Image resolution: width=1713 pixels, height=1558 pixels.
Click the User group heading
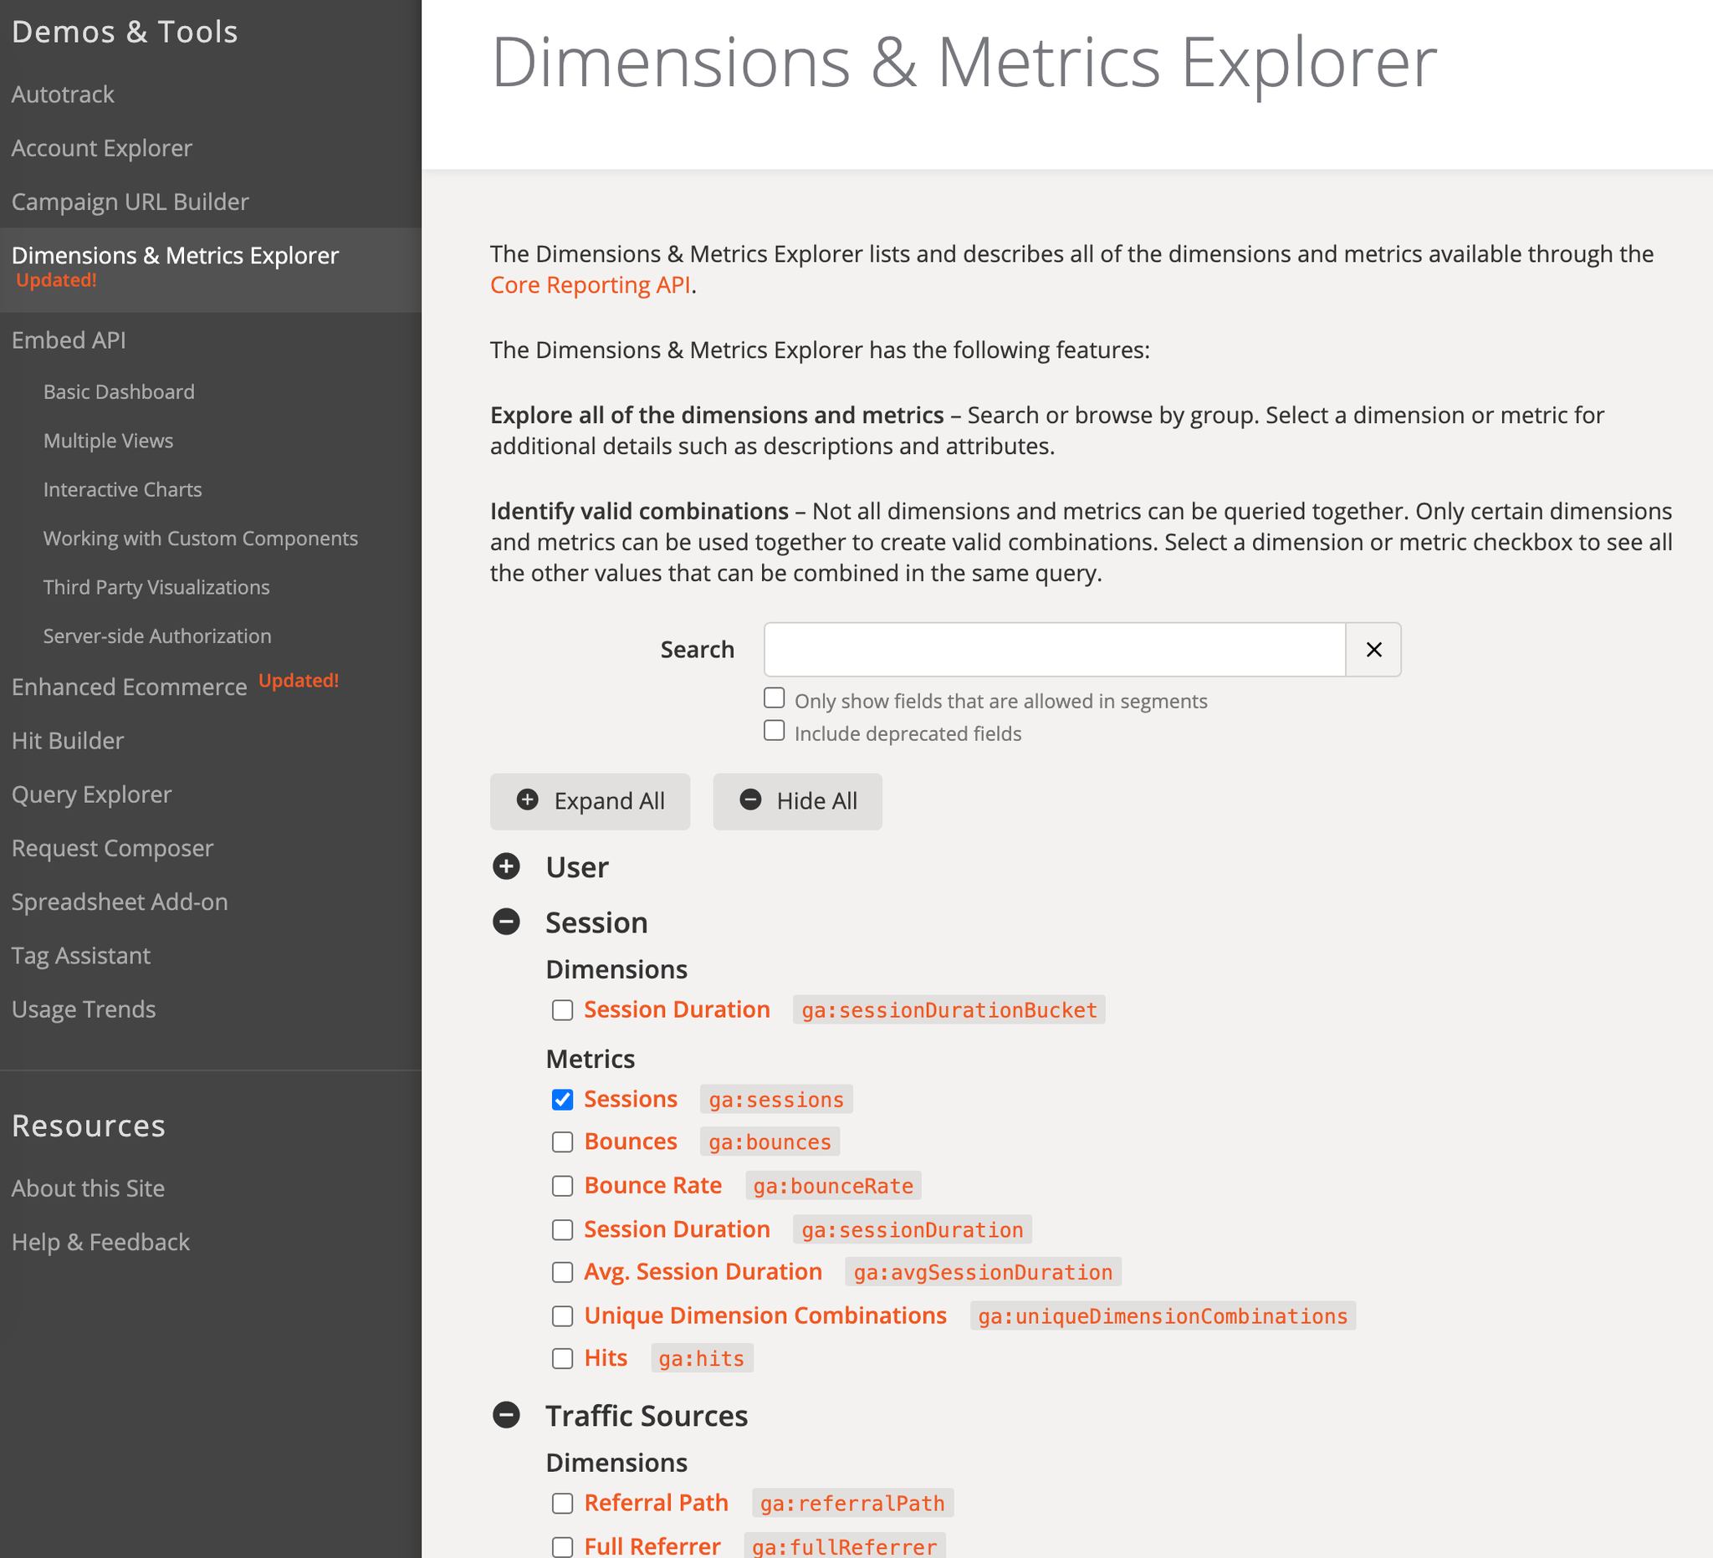578,867
